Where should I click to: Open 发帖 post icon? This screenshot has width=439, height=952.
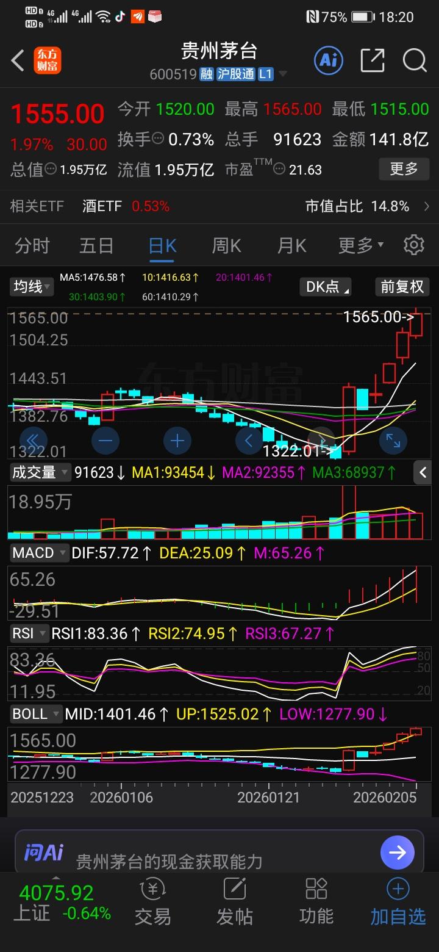click(x=234, y=903)
